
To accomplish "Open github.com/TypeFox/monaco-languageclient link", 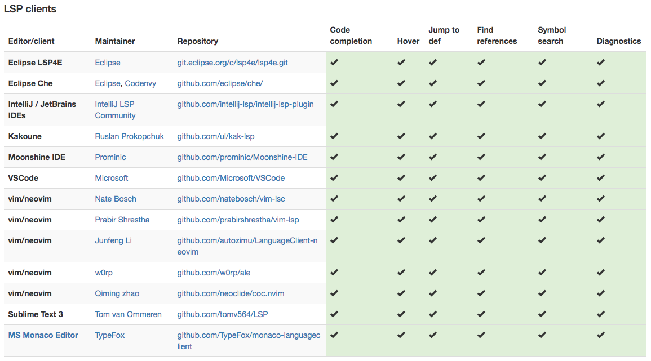I will (249, 341).
